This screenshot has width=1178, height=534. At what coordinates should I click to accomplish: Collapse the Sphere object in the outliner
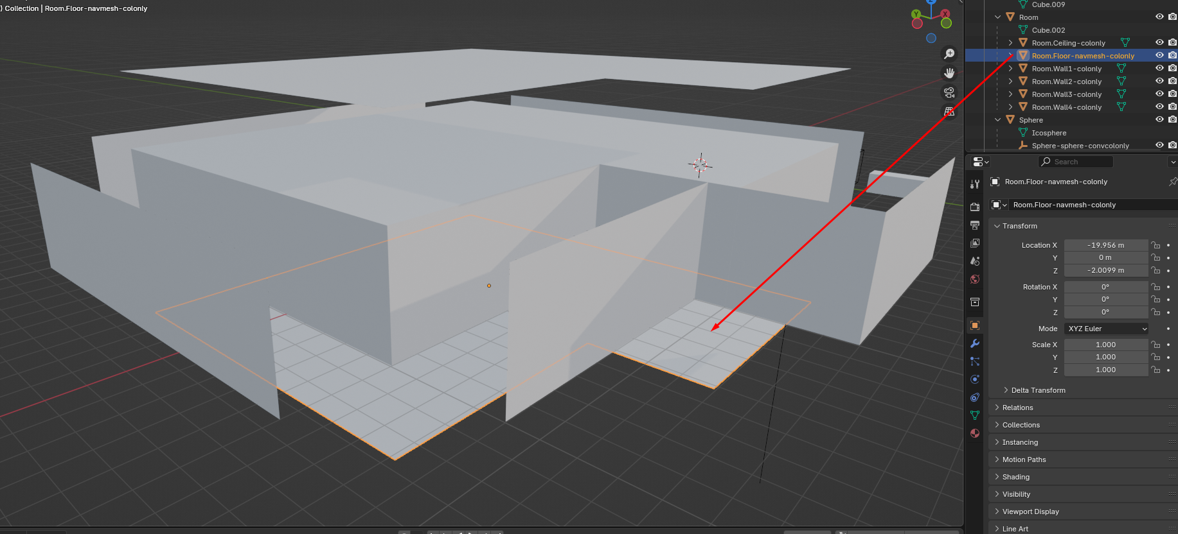(x=997, y=120)
